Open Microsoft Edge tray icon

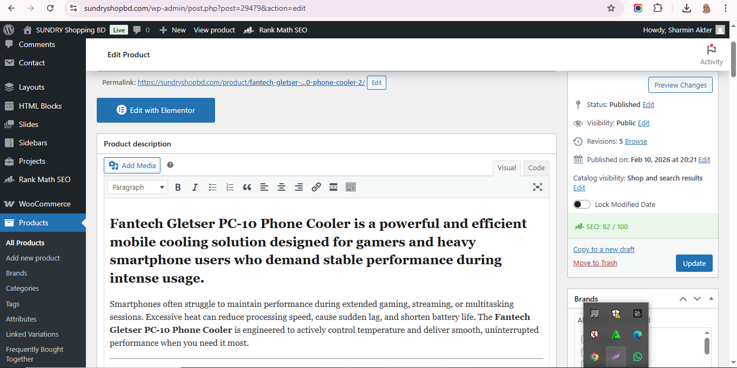[x=638, y=335]
